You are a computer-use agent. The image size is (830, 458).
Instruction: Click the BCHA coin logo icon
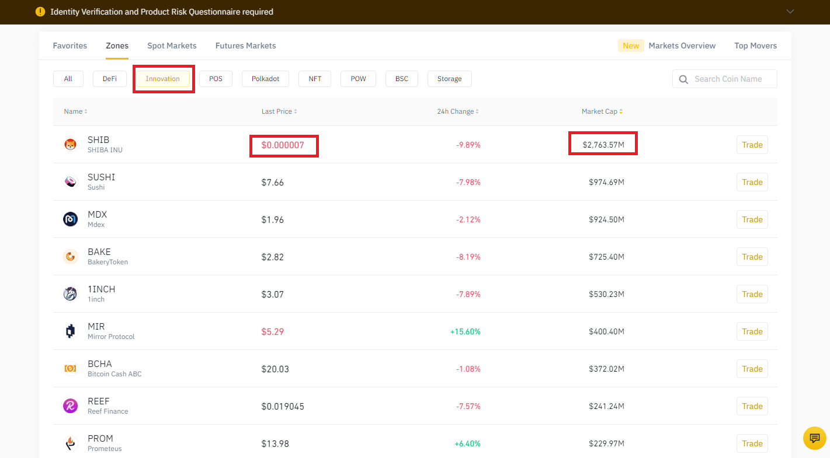[70, 369]
